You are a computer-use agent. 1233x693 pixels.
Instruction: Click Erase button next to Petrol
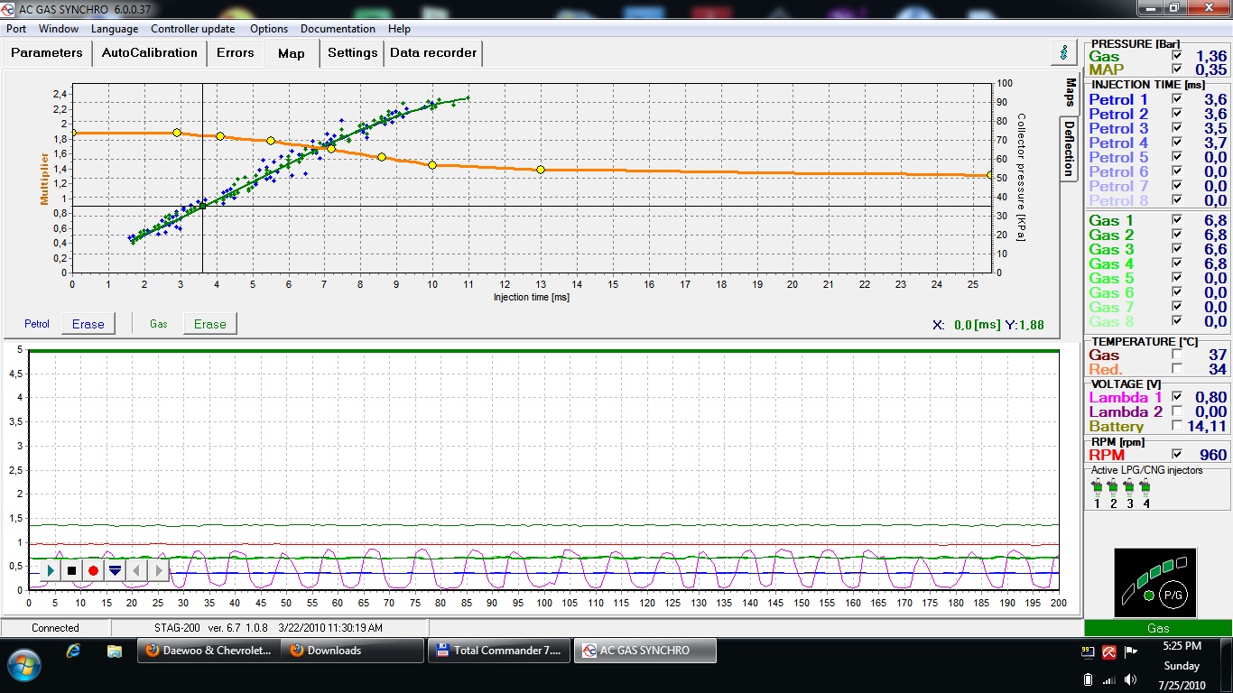pyautogui.click(x=88, y=324)
